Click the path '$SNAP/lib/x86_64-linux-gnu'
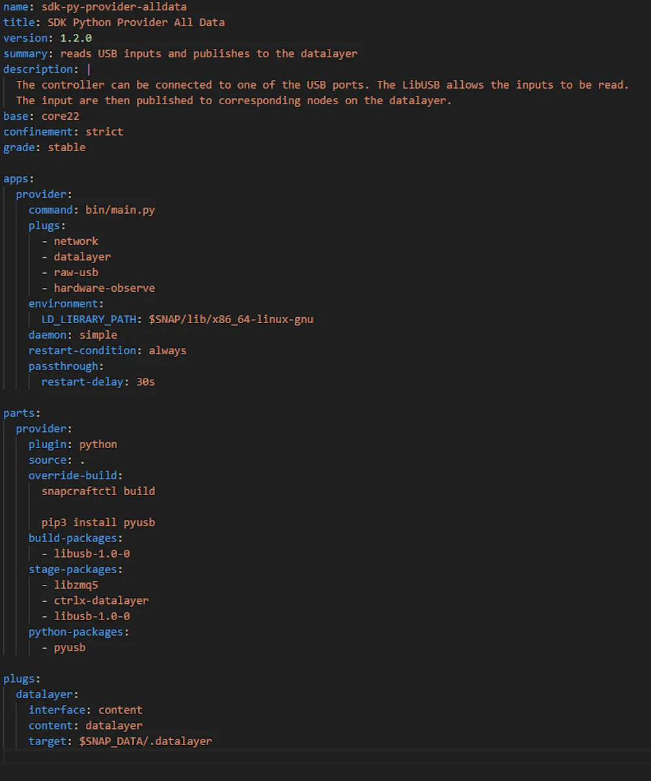 pos(231,319)
